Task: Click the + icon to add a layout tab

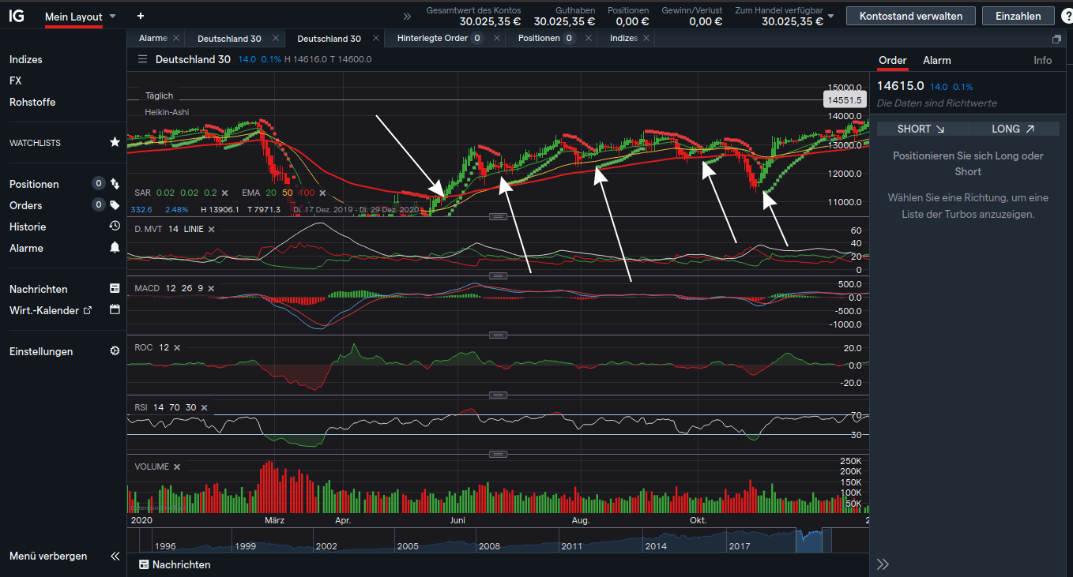Action: coord(141,16)
